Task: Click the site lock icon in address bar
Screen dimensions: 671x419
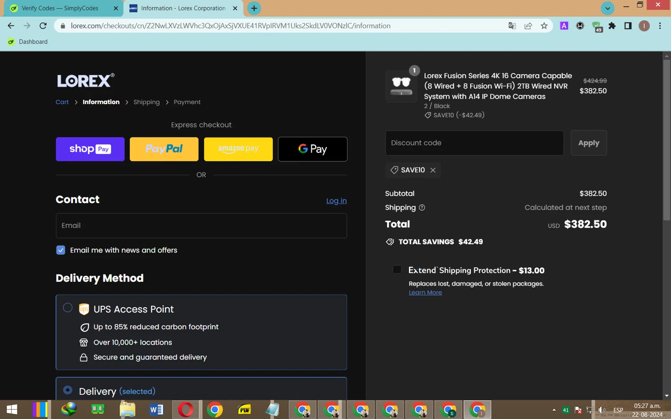Action: click(63, 26)
